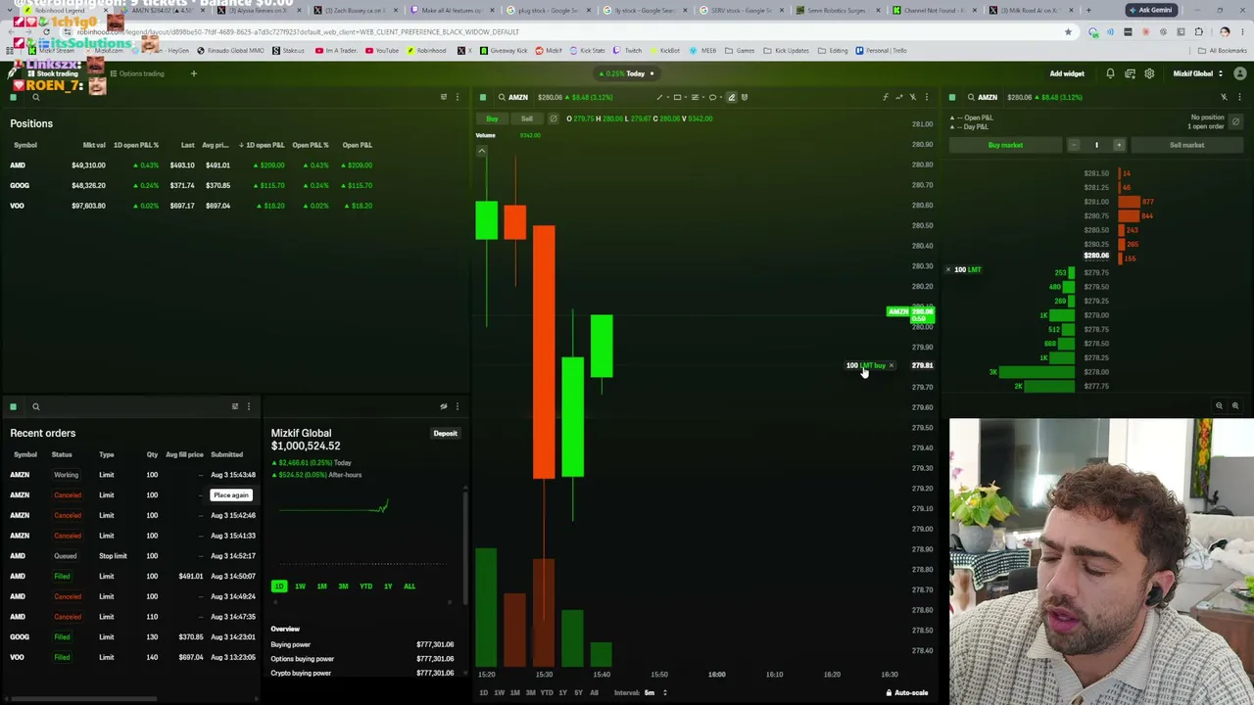Select the line drawing tool in chart toolbar
This screenshot has width=1254, height=705.
[659, 97]
